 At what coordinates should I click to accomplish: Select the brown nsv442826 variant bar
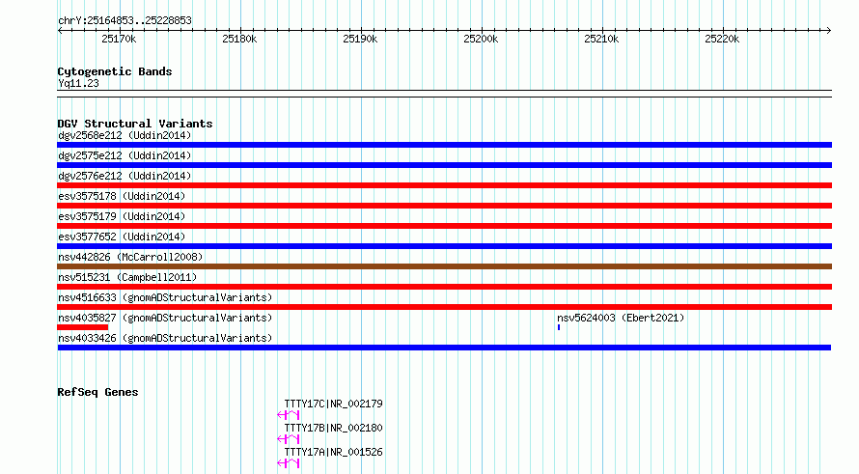point(444,266)
